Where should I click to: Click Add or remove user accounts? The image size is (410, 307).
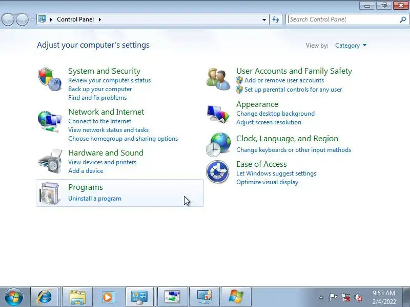[x=284, y=80]
